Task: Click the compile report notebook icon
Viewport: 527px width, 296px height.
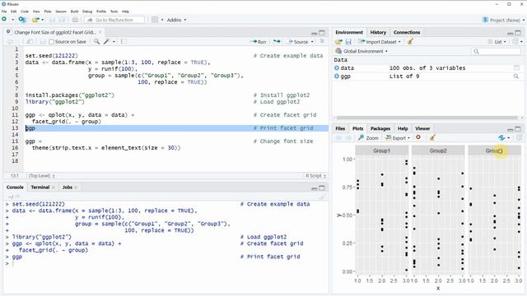Action: click(124, 41)
